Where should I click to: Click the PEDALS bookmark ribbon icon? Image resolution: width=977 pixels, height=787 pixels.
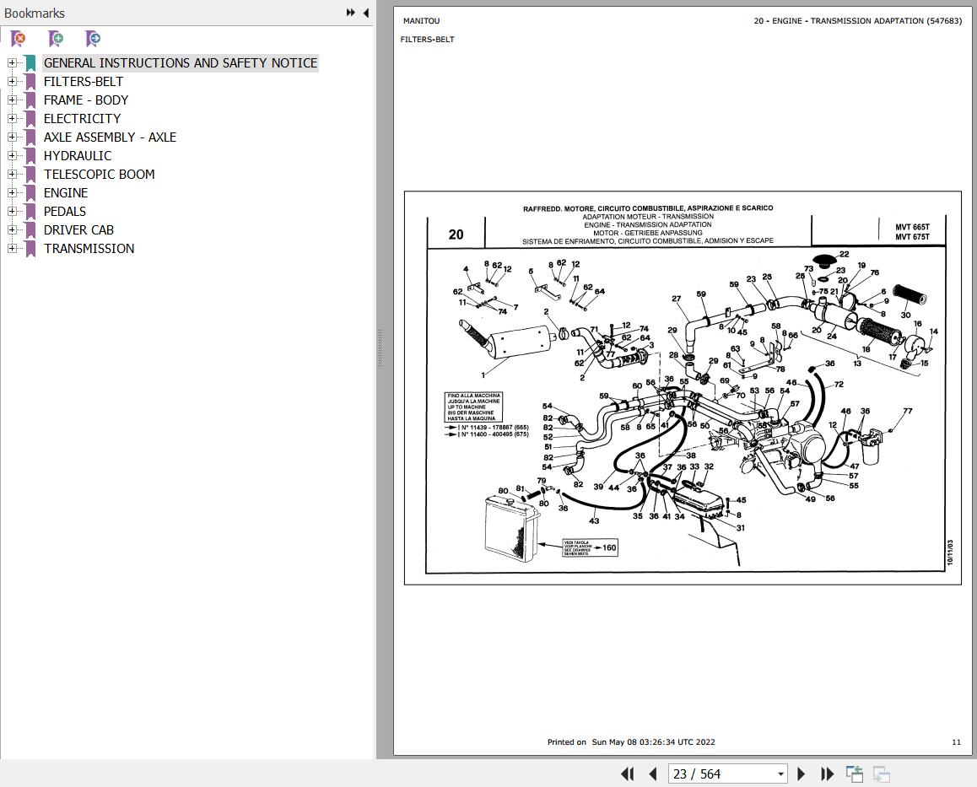(x=30, y=211)
